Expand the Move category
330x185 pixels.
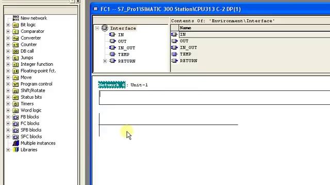click(8, 78)
